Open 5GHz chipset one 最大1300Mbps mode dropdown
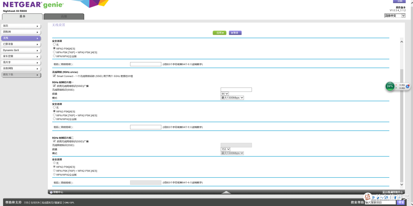This screenshot has width=413, height=206. (x=233, y=98)
